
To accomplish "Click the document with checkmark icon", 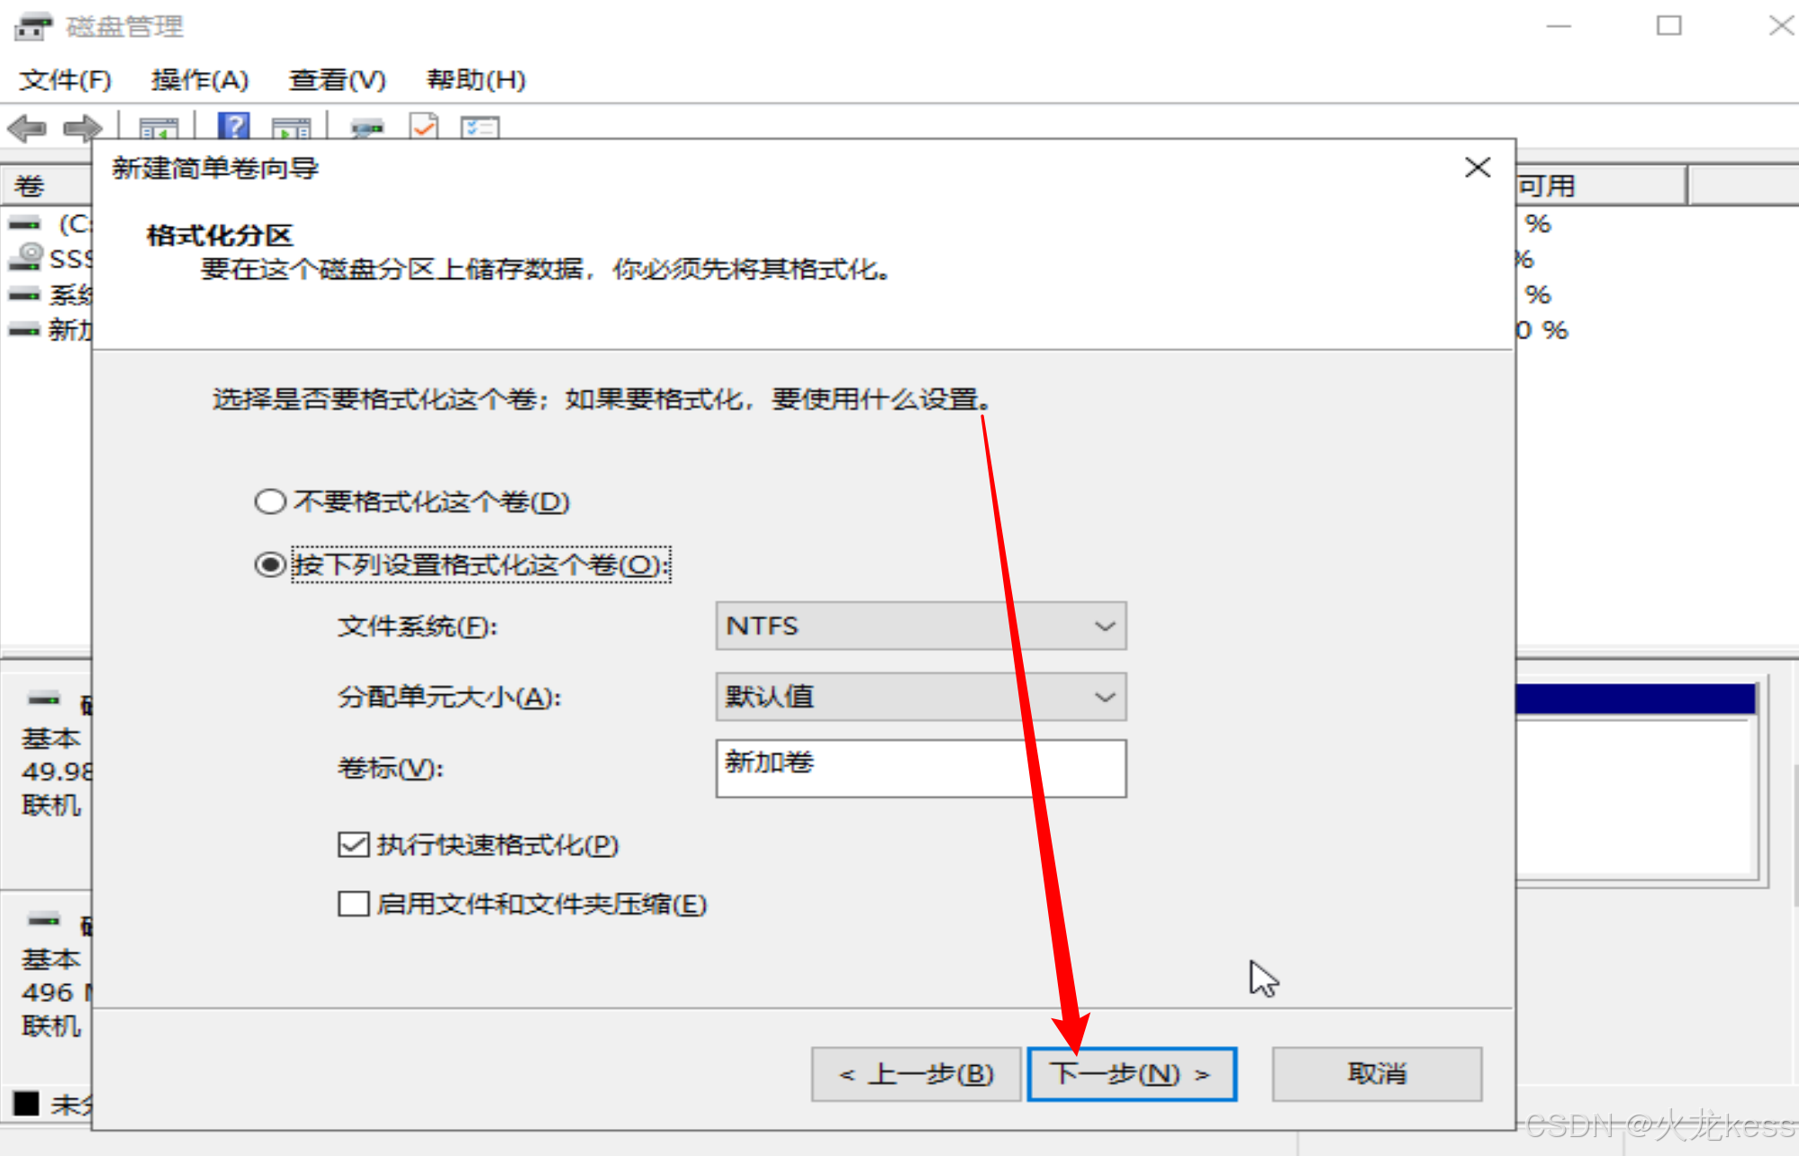I will tap(424, 126).
